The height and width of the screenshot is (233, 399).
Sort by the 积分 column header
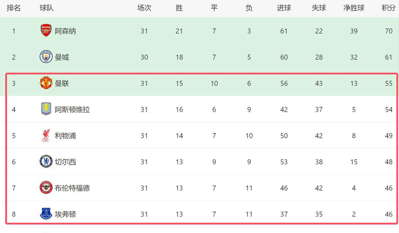pyautogui.click(x=388, y=8)
